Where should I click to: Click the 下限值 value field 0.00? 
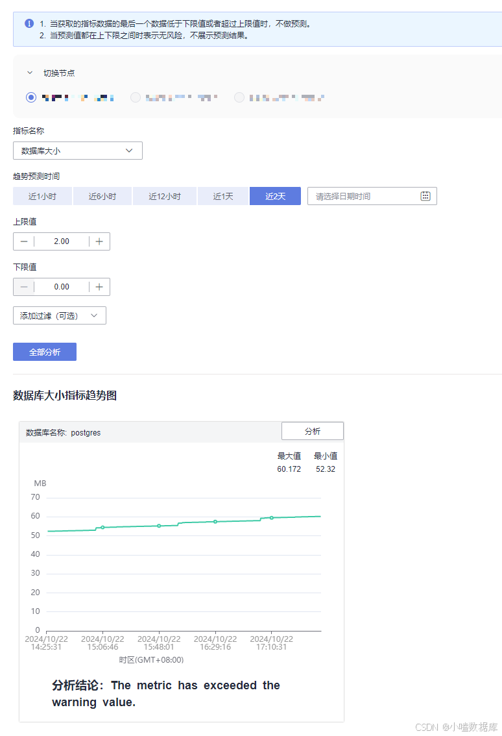click(x=62, y=287)
